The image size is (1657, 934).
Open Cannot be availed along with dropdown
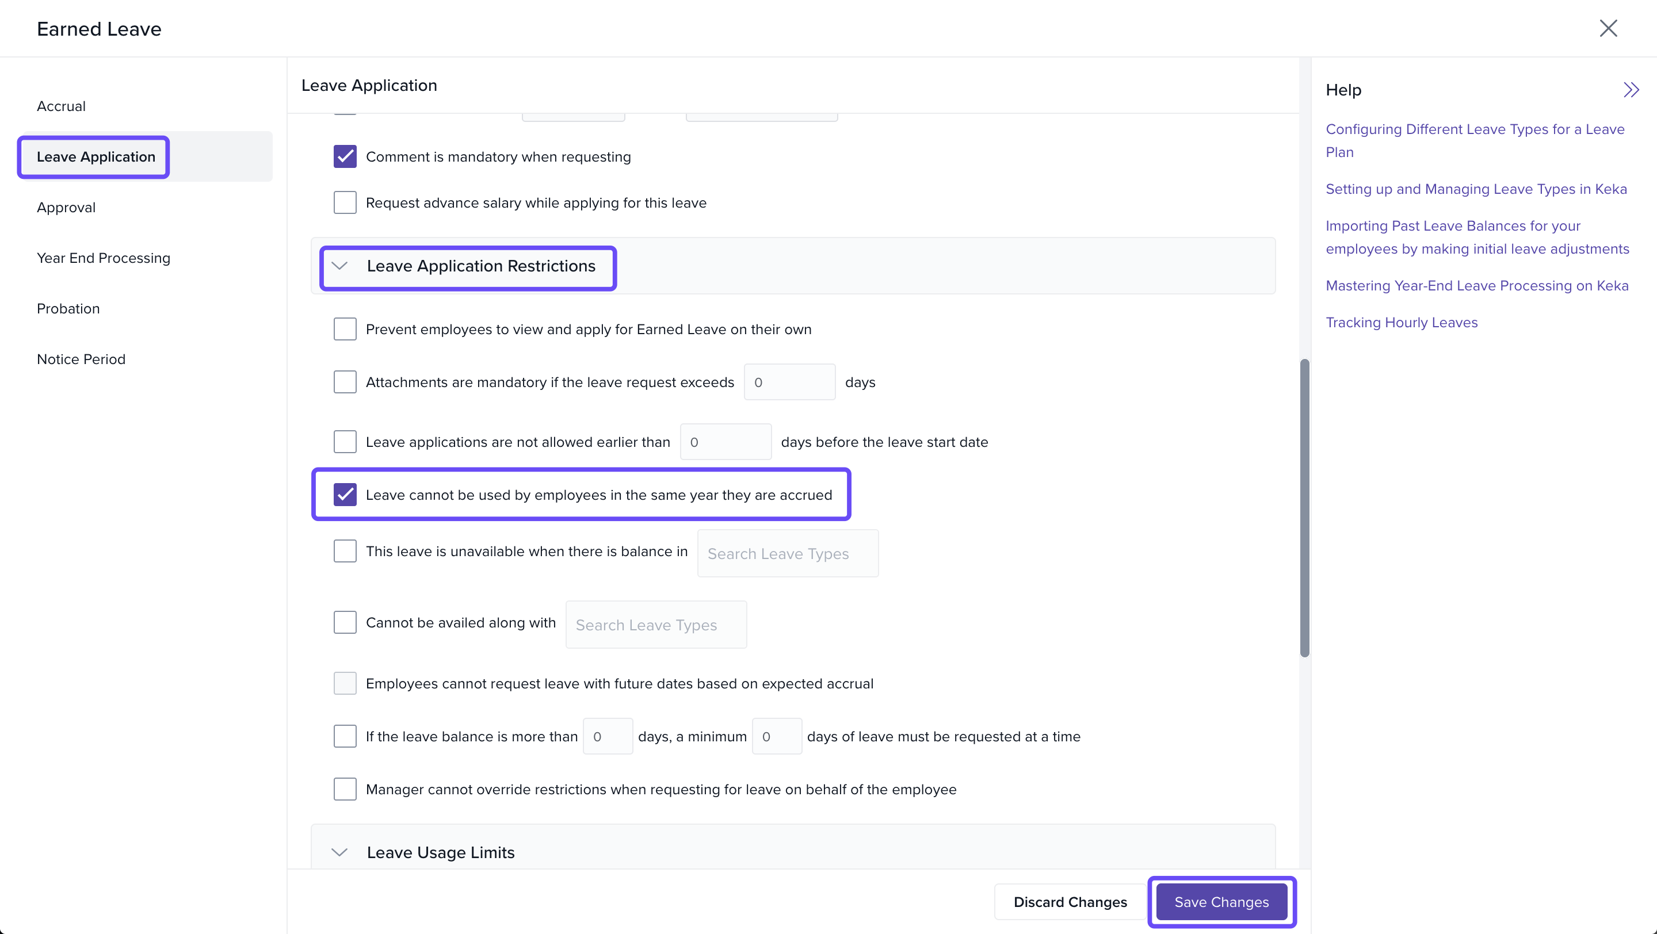[655, 625]
